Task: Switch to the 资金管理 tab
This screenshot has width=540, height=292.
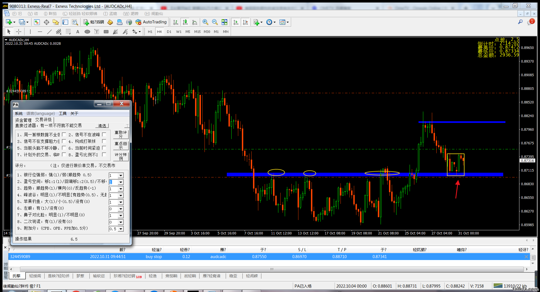Action: (23, 120)
